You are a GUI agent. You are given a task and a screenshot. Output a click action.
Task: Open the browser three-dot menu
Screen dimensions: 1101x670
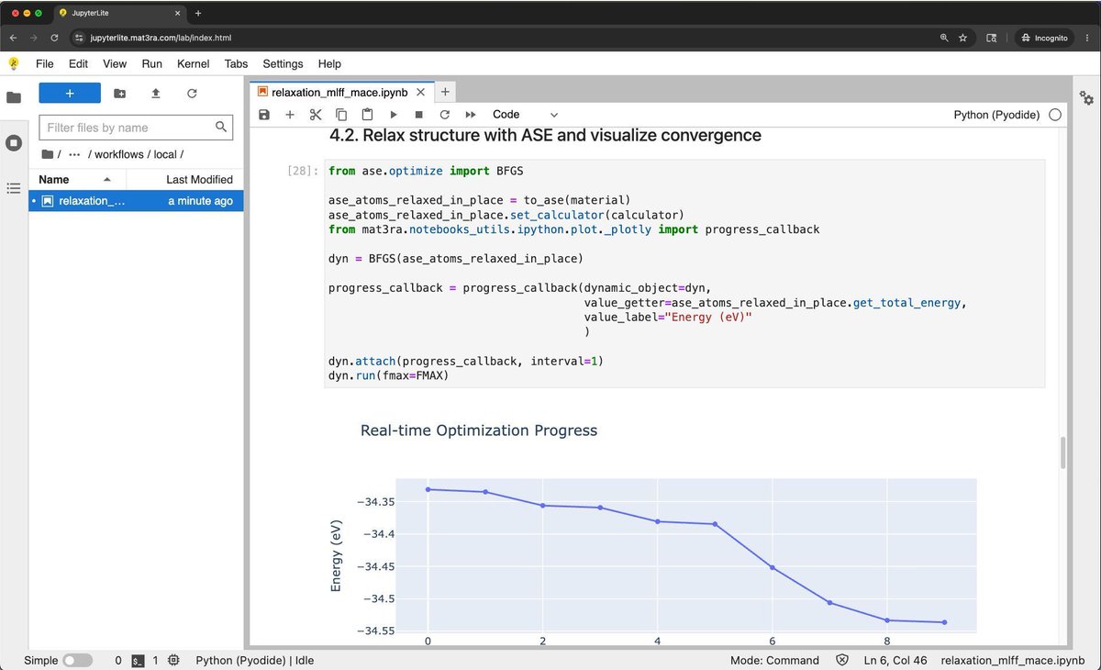coord(1087,38)
